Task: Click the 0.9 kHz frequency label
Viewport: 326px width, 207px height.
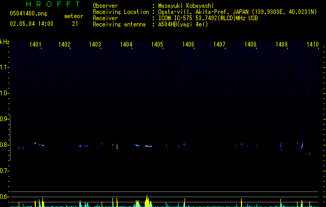Action: coord(4,119)
